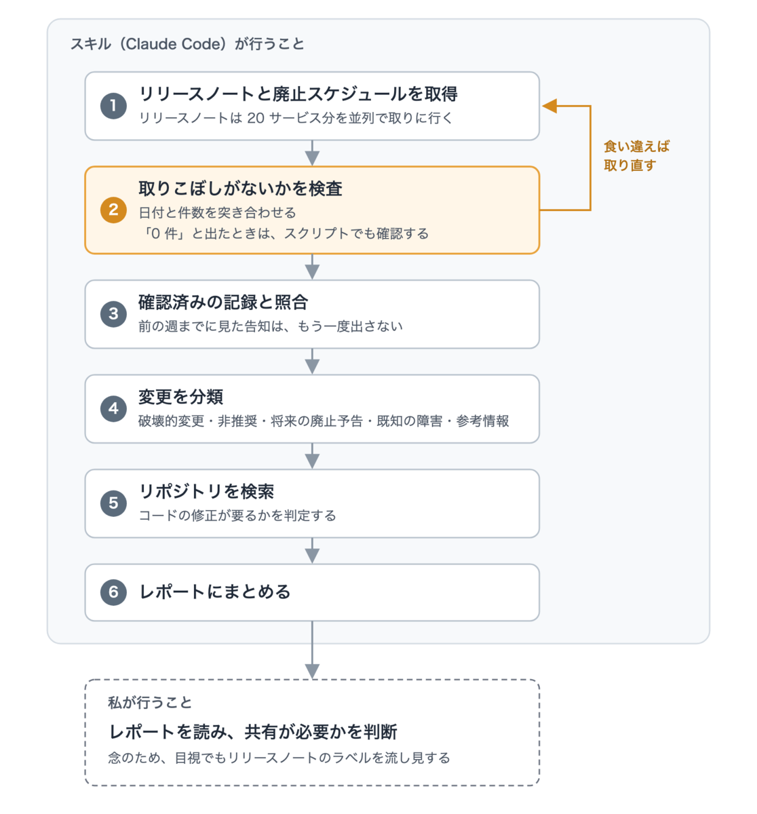Click the スキル（Claude Code）が行うこと header
This screenshot has width=757, height=814.
[x=187, y=44]
